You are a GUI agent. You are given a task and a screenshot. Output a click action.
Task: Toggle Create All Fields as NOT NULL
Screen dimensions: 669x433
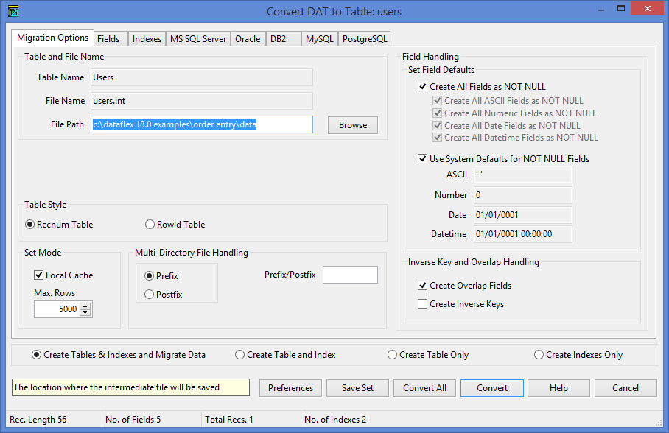tap(423, 87)
